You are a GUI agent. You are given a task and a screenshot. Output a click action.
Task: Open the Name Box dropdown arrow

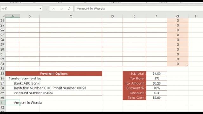(x=40, y=9)
